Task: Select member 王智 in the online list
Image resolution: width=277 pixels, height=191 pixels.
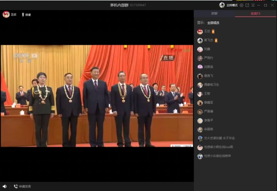Action: coord(235,94)
